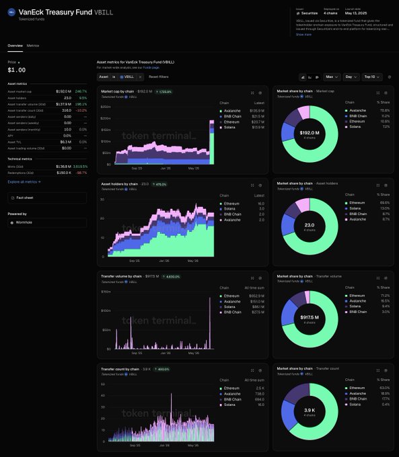Image resolution: width=399 pixels, height=457 pixels.
Task: Open the Fact sheet button
Action: click(x=47, y=198)
